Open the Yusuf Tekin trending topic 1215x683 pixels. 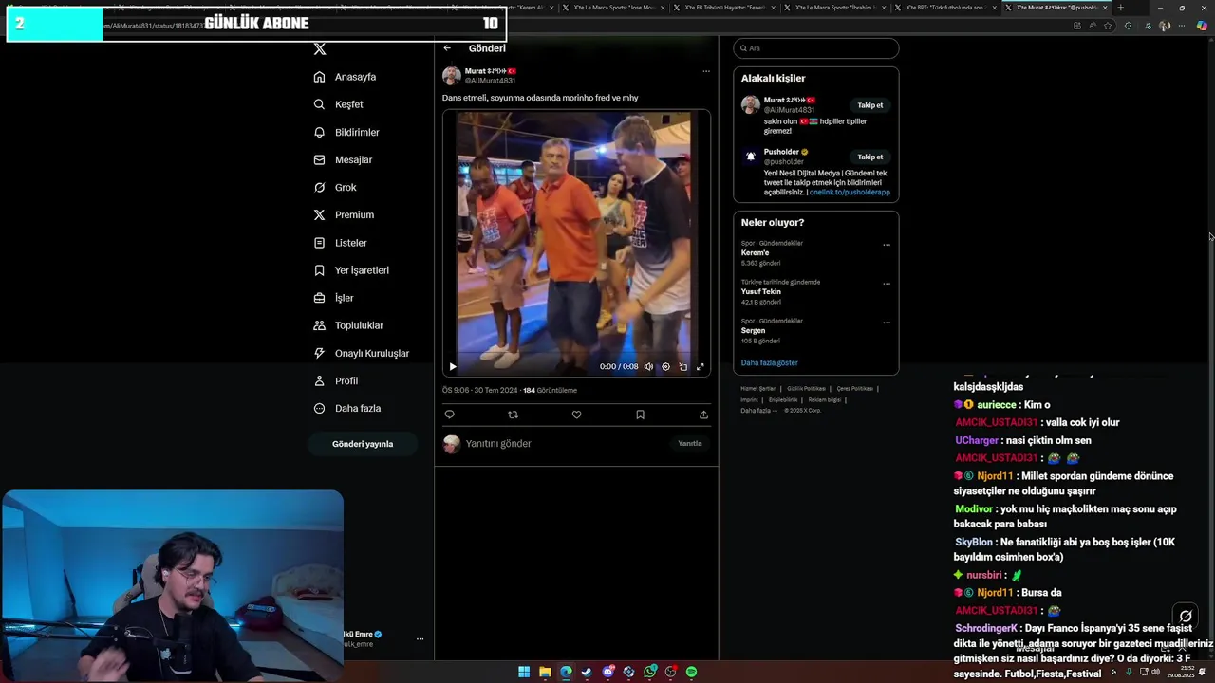[761, 292]
